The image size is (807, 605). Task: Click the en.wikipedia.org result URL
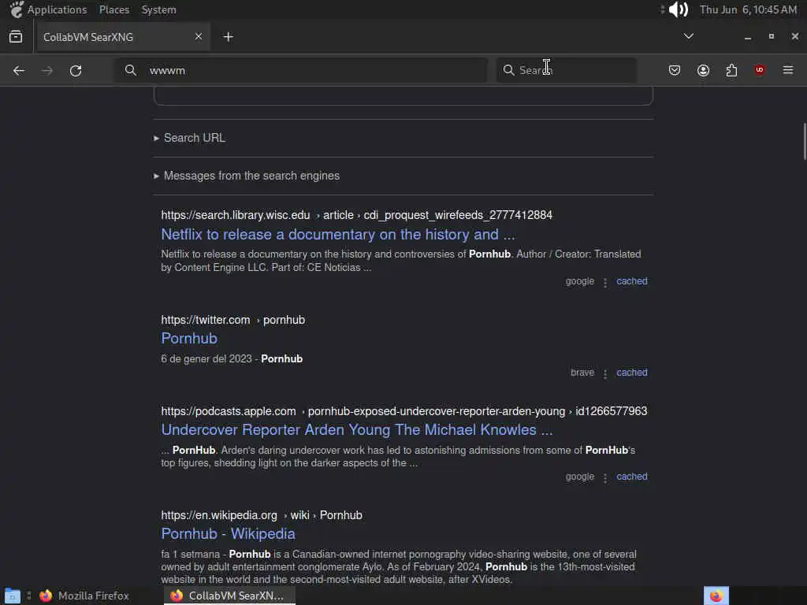tap(262, 515)
